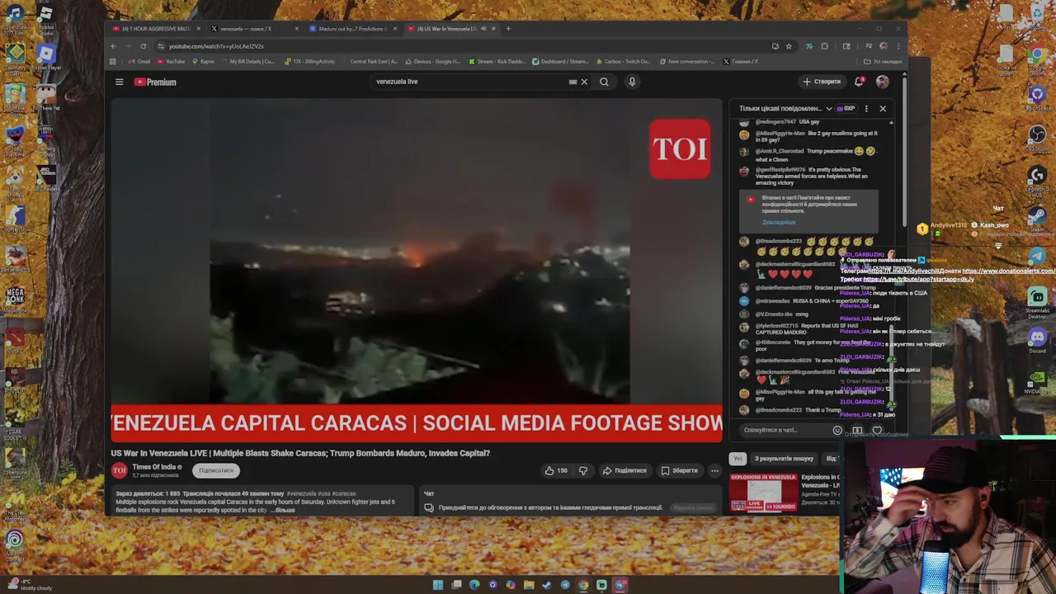Open the Gmail bookmark
This screenshot has height=594, width=1056.
pos(139,61)
